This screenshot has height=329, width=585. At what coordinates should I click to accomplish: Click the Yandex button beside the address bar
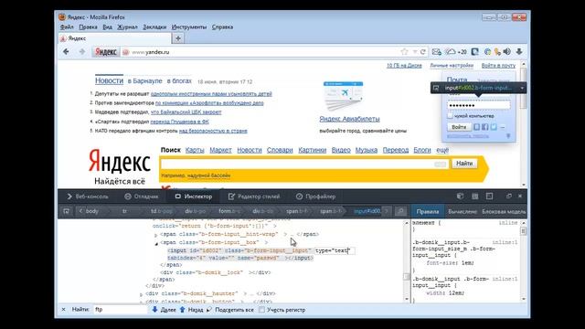coord(106,52)
